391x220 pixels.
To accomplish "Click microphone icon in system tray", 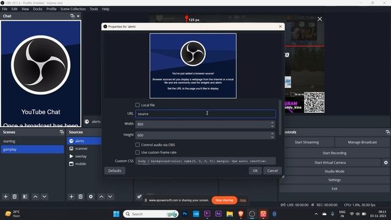I will (x=332, y=214).
